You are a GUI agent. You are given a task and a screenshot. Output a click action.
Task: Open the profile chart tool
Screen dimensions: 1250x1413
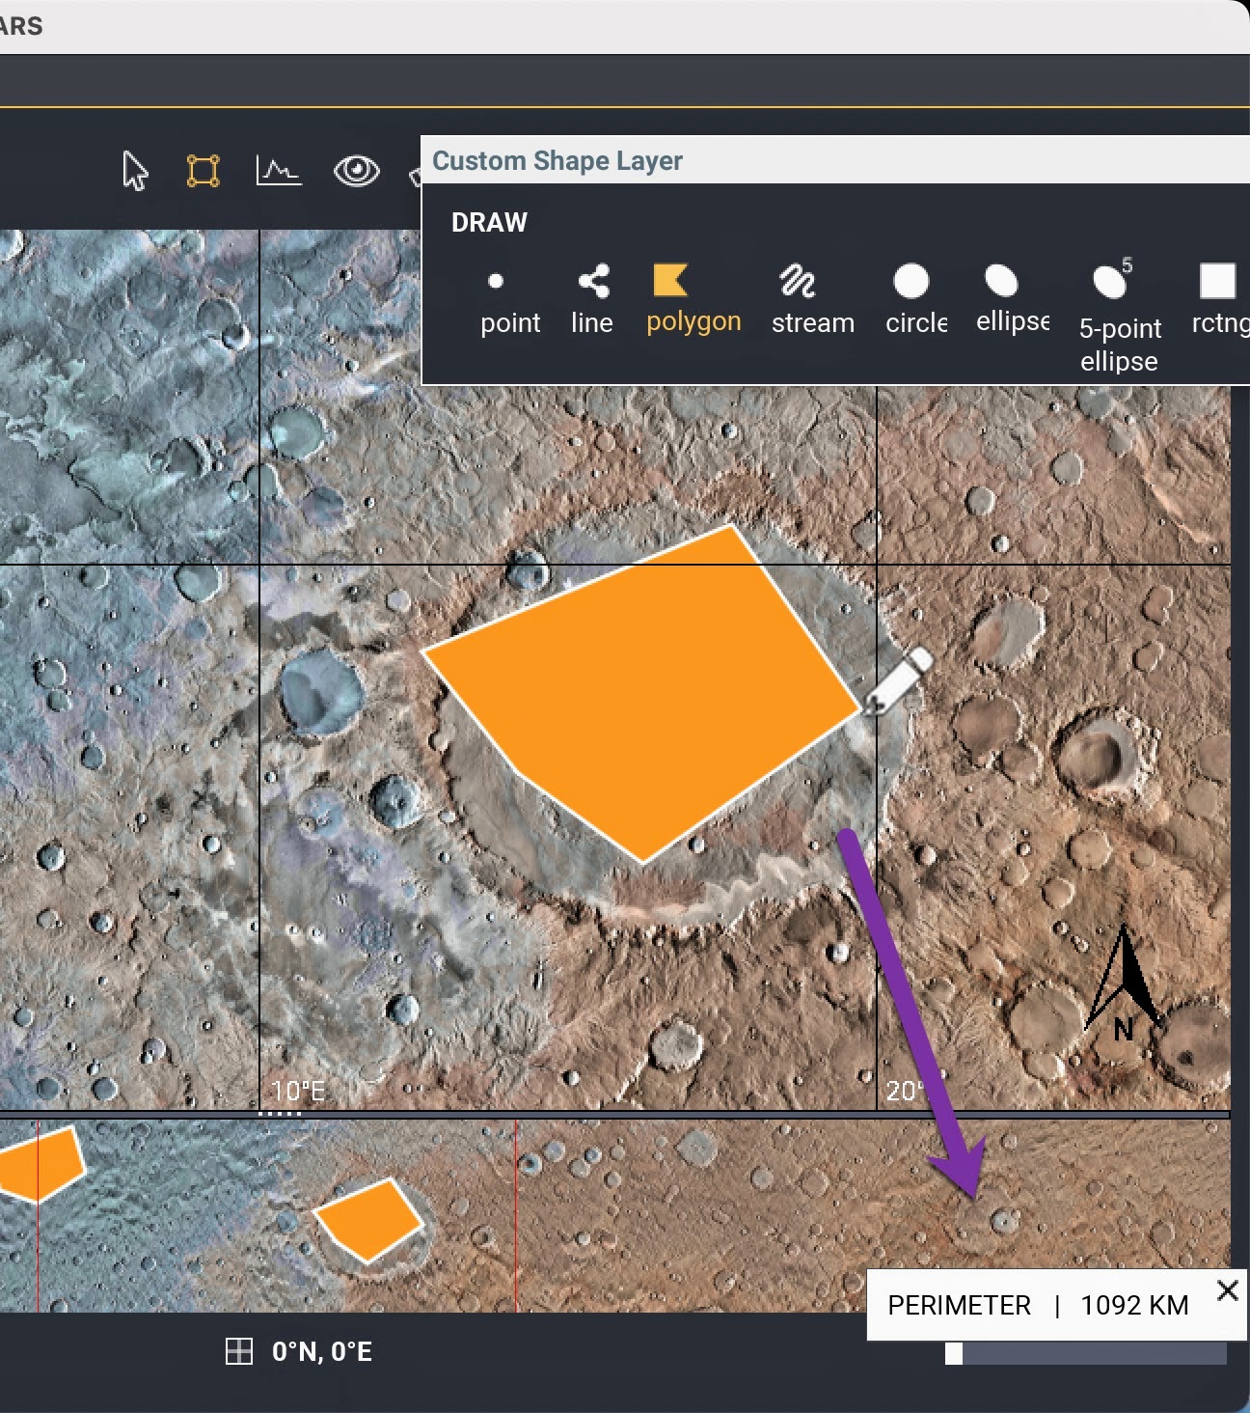coord(278,172)
